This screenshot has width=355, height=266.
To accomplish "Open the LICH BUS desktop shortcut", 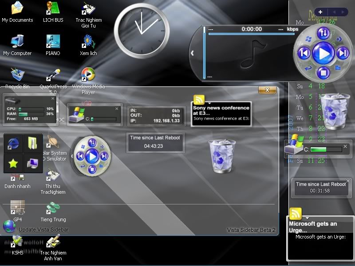I will pyautogui.click(x=53, y=8).
